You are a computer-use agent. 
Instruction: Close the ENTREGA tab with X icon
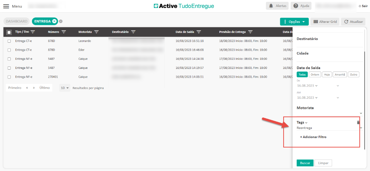54,21
